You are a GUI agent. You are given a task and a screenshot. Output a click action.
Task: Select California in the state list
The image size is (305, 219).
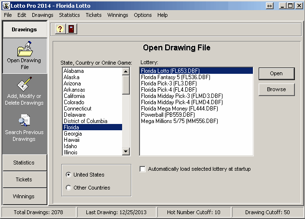92,96
